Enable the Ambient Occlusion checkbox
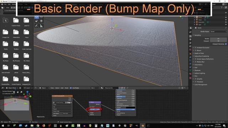The height and width of the screenshot is (128, 228). (196, 48)
